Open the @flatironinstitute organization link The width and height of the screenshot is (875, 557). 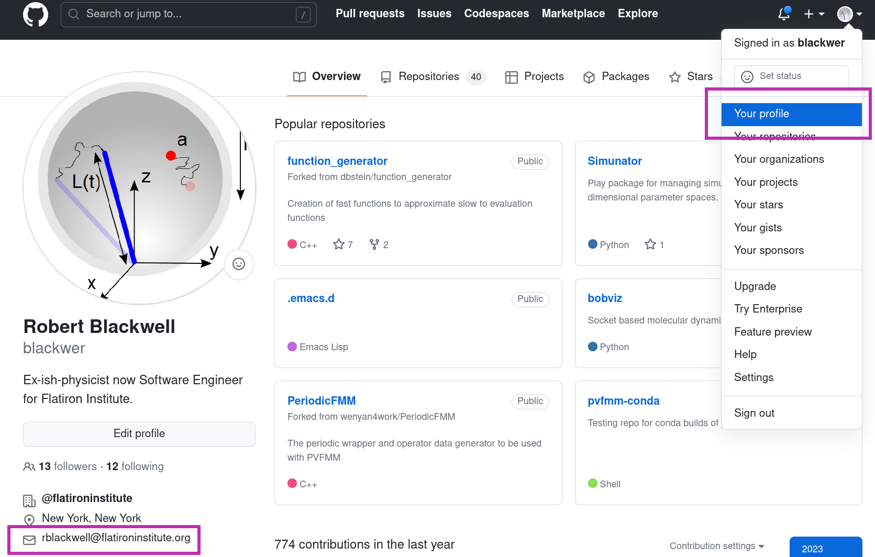coord(87,498)
